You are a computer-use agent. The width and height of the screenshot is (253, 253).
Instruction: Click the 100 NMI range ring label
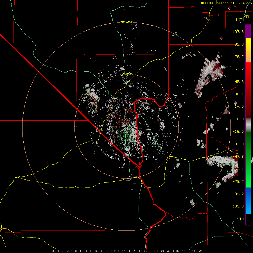pyautogui.click(x=126, y=22)
